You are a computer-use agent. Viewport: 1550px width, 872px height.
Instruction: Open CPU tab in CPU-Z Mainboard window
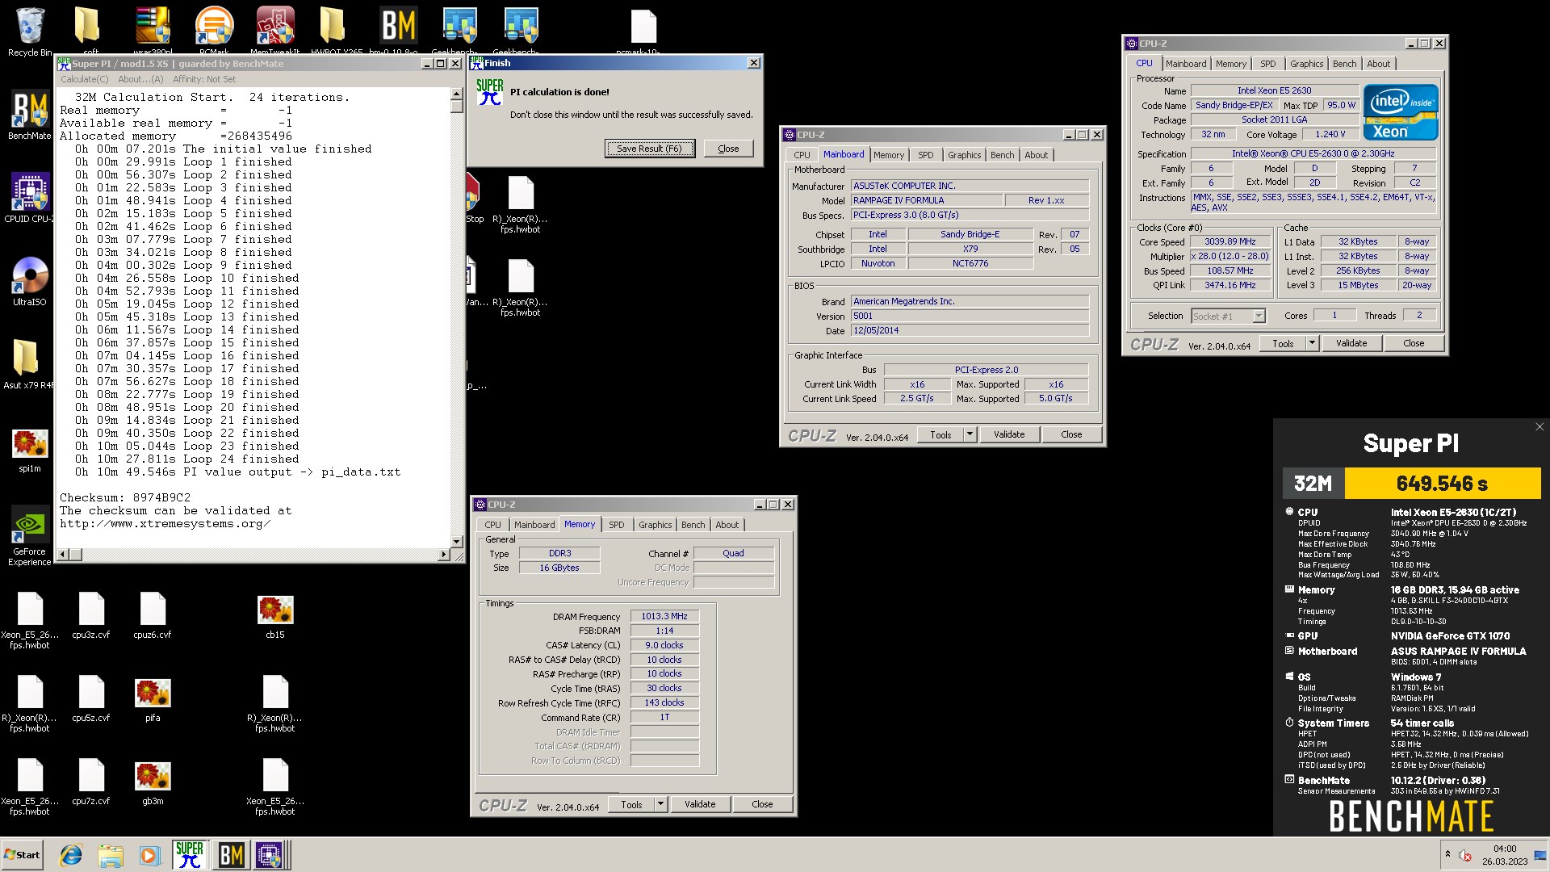802,155
